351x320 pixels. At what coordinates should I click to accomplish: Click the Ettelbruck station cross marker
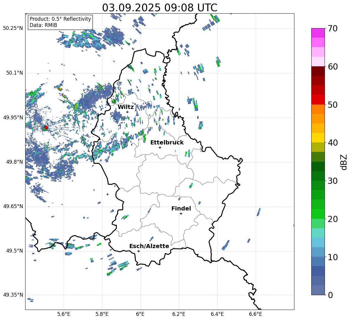160,147
